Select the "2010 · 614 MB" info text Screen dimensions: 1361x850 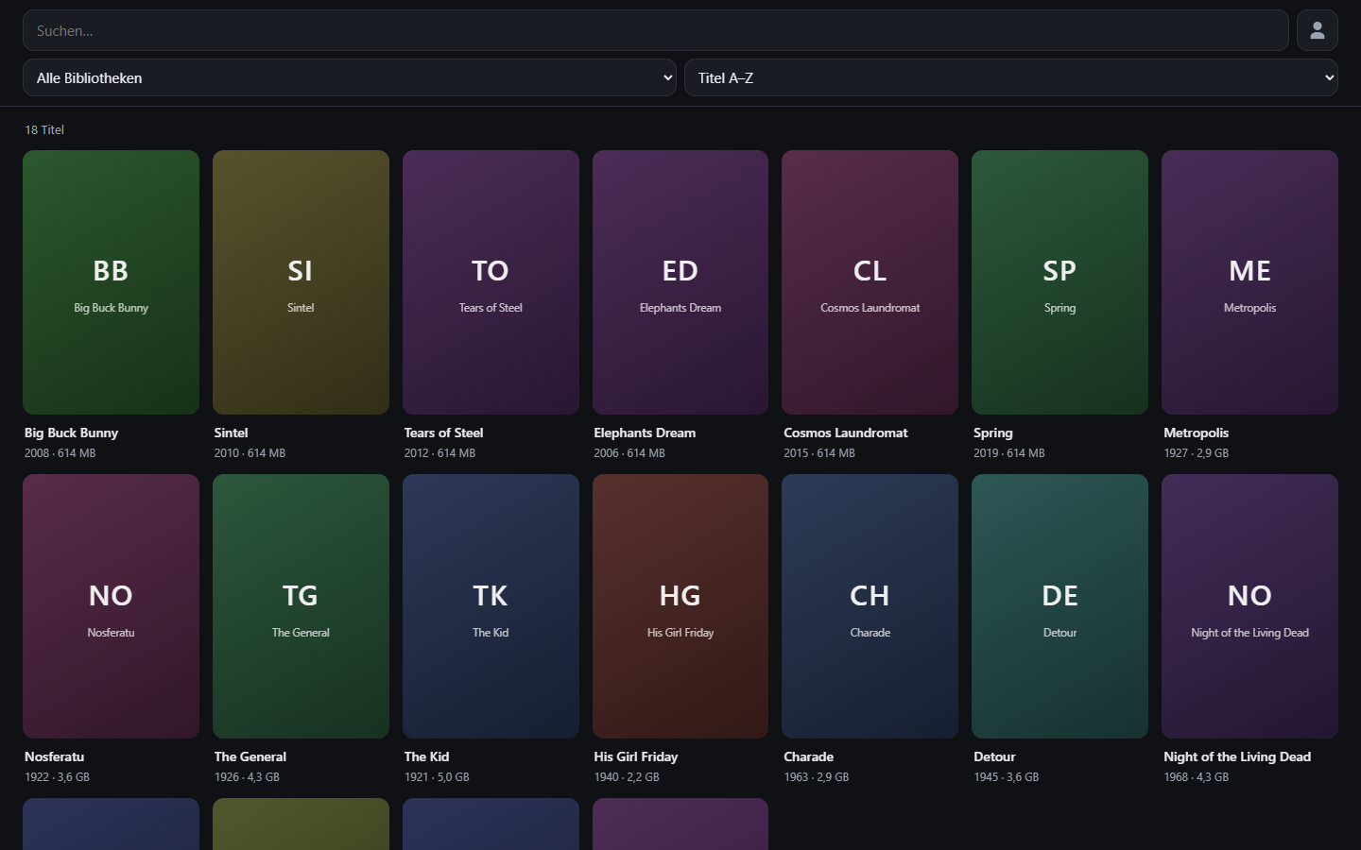250,453
